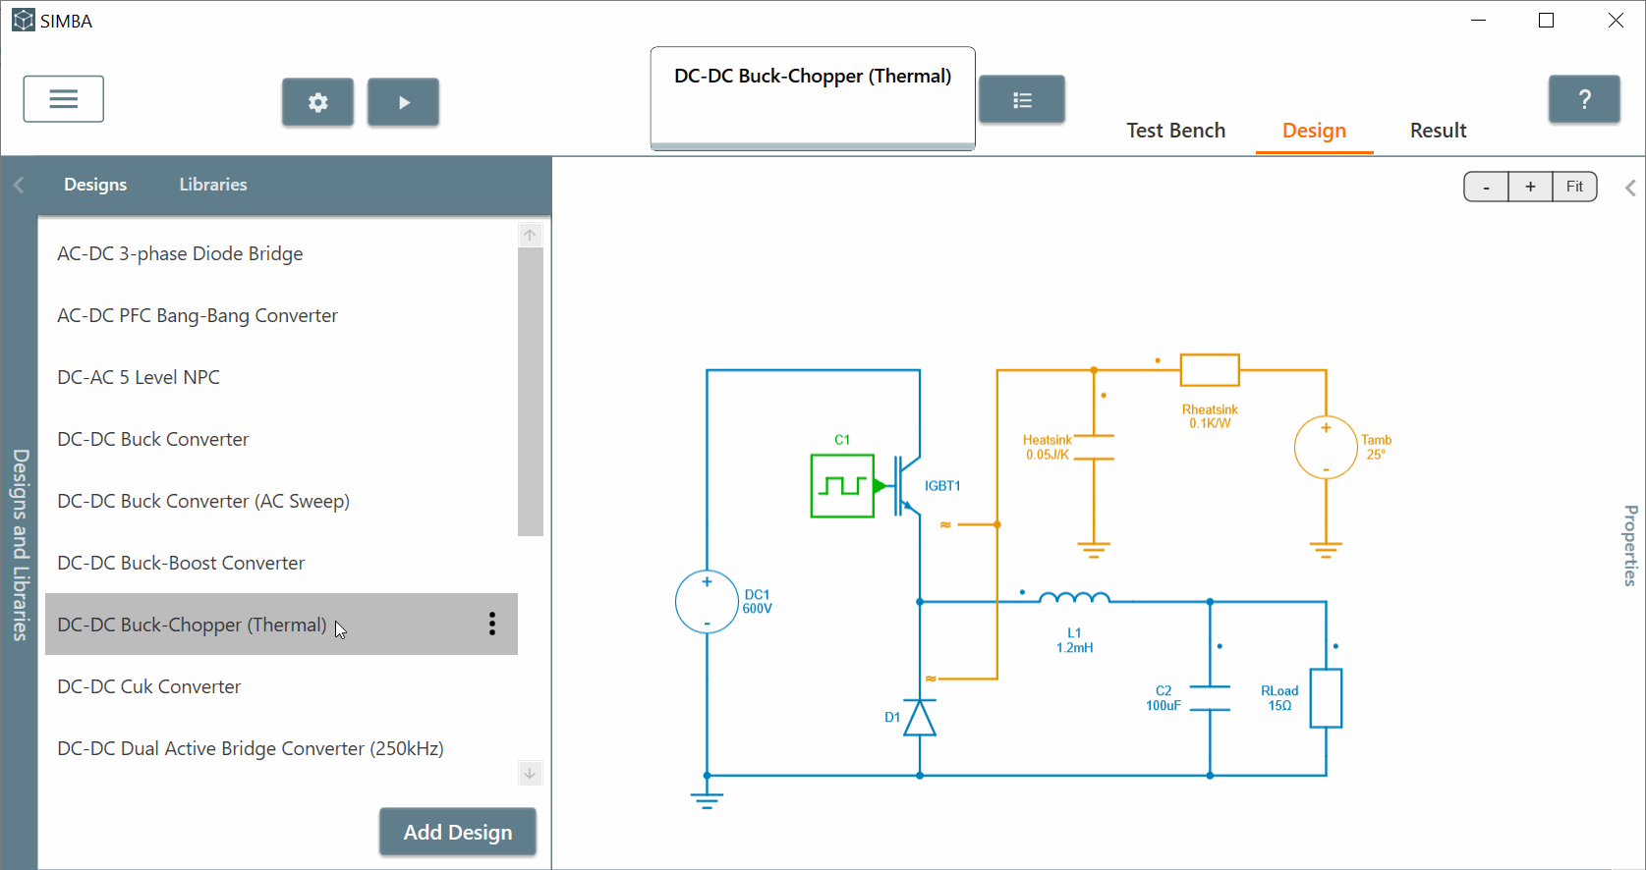Zoom out schematic with minus button

pos(1486,187)
